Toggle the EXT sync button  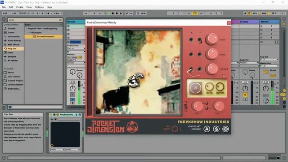(5, 13)
